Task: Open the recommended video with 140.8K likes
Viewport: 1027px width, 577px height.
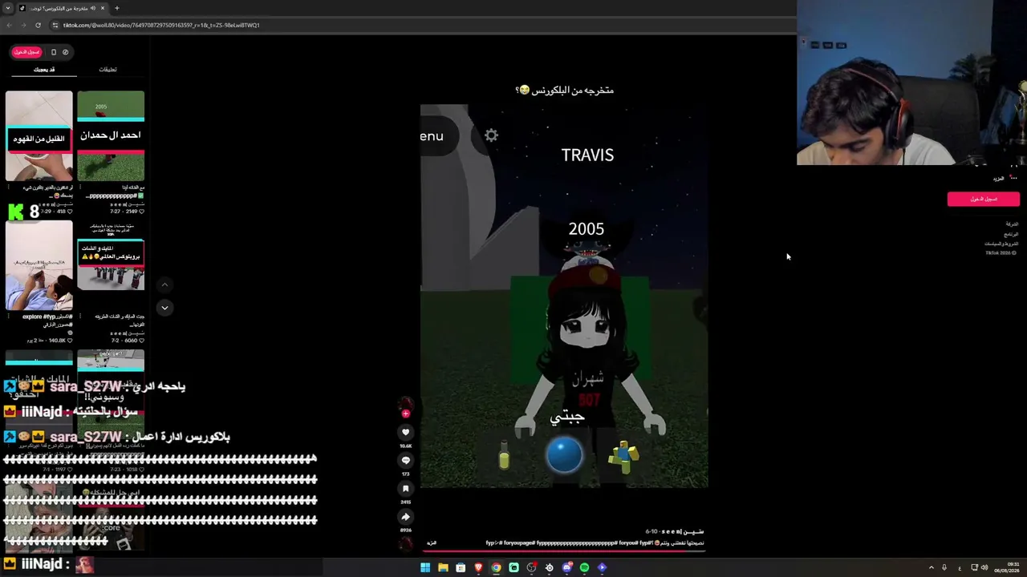Action: pos(39,264)
